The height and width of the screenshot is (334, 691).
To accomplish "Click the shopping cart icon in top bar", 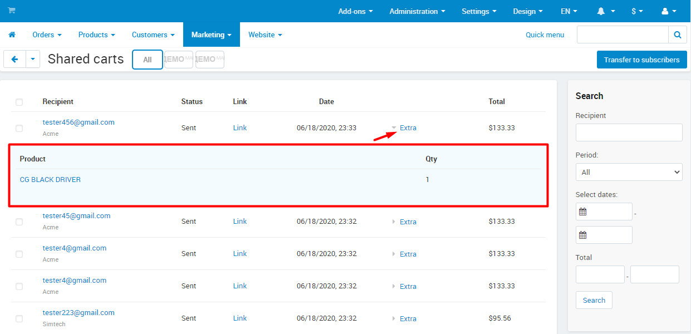I will [x=12, y=11].
